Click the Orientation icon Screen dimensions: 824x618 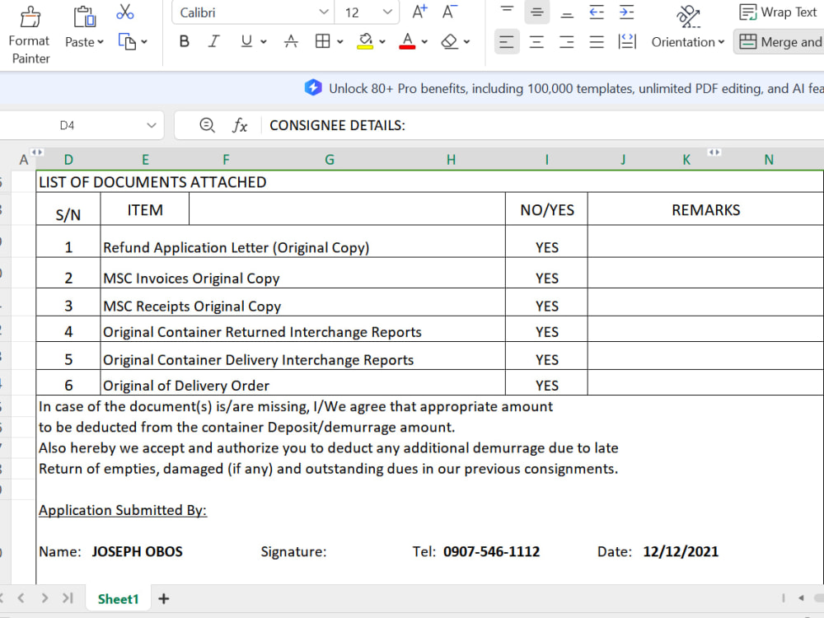687,16
